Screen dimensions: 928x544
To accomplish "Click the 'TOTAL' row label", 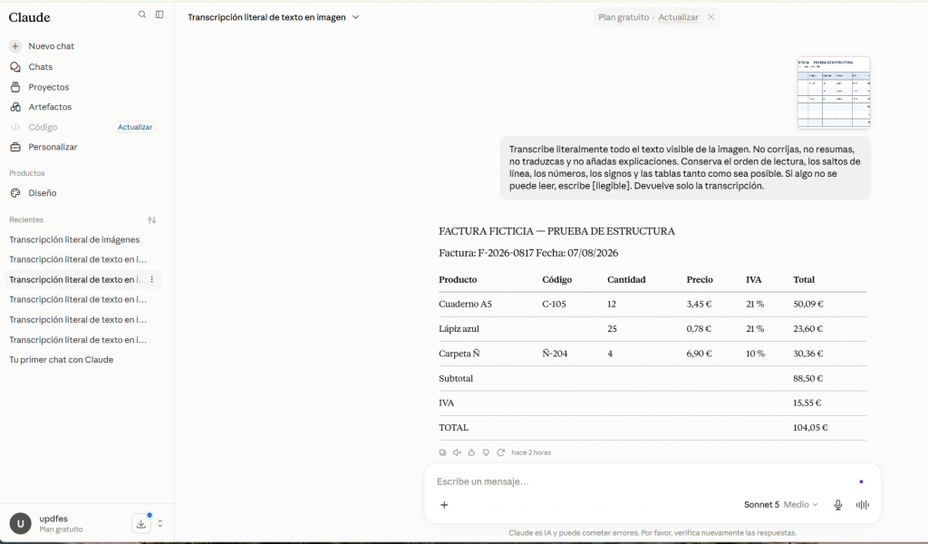I will [x=453, y=427].
